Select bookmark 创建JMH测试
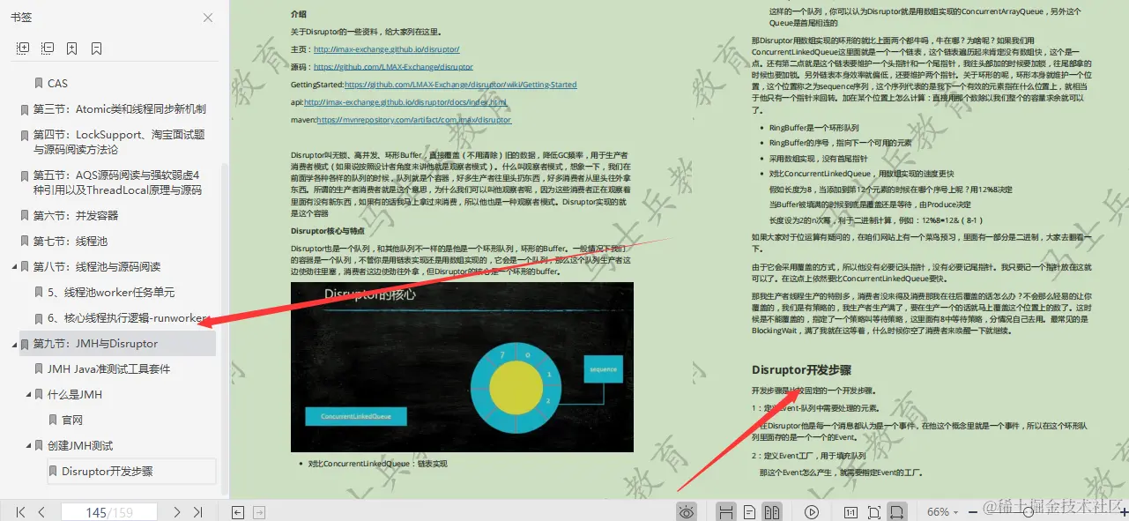This screenshot has height=521, width=1129. tap(80, 446)
